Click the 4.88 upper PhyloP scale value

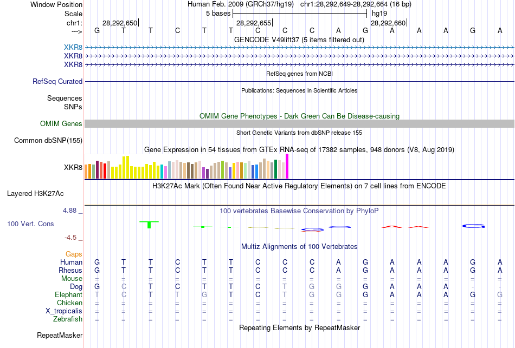click(x=69, y=211)
